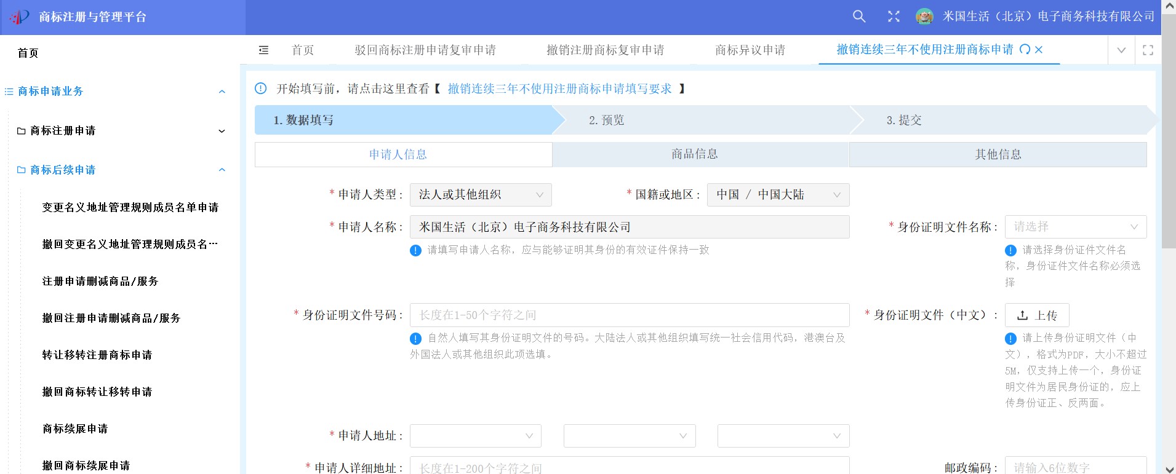
Task: Click the user avatar icon
Action: point(924,17)
